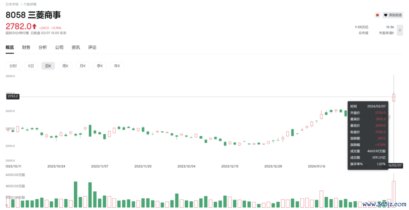This screenshot has width=409, height=210.
Task: Open the 日本市场 breadcrumb link
Action: coord(12,4)
